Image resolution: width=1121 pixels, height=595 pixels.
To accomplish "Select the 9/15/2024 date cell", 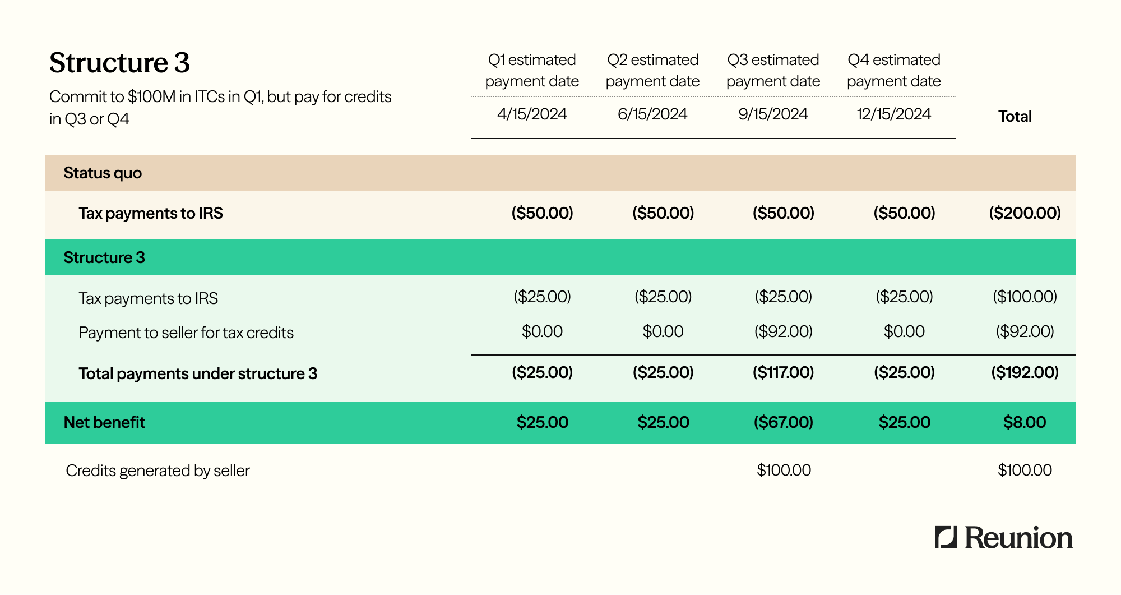I will 773,114.
